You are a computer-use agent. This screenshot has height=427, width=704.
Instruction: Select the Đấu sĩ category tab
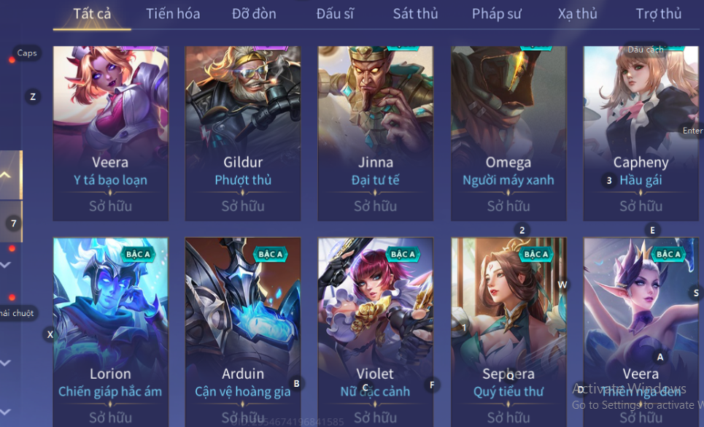[x=335, y=14]
